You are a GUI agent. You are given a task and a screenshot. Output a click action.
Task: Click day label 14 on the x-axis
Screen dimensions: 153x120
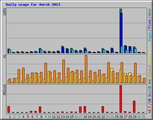click(67, 117)
